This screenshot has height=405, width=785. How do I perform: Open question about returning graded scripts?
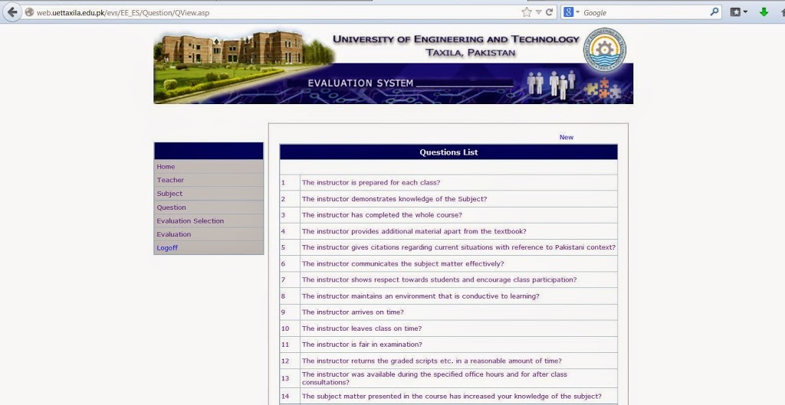click(432, 361)
